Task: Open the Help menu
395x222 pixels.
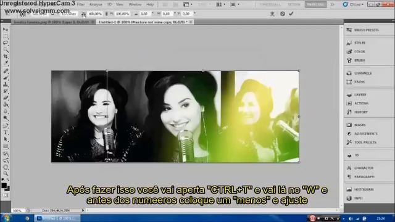Action: coord(150,4)
